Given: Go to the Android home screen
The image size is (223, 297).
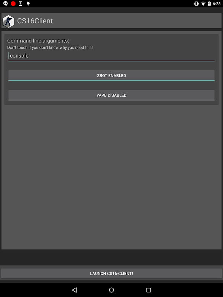Looking at the screenshot, I should tap(111, 290).
